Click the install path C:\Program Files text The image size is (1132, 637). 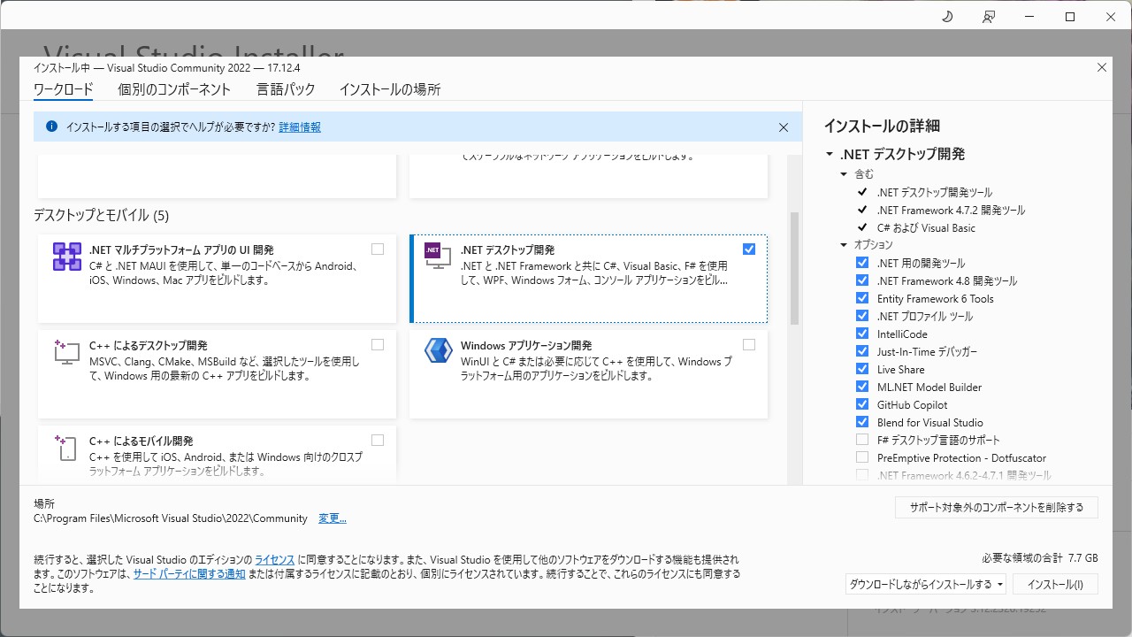click(x=171, y=518)
